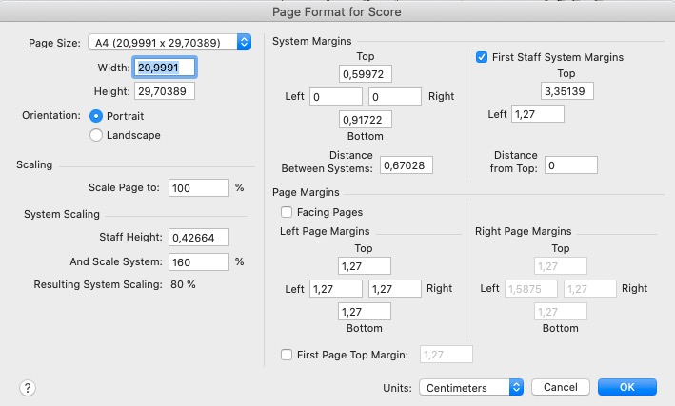Image resolution: width=675 pixels, height=406 pixels.
Task: Enable First Page Top Margin checkbox
Action: 287,355
